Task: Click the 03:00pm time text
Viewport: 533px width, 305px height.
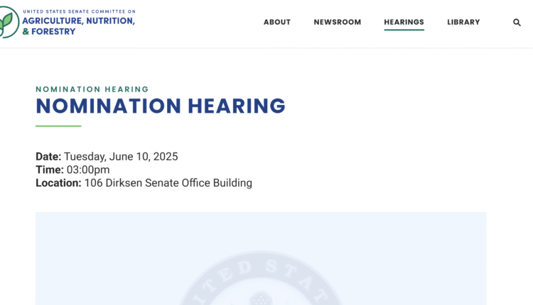Action: pos(88,170)
